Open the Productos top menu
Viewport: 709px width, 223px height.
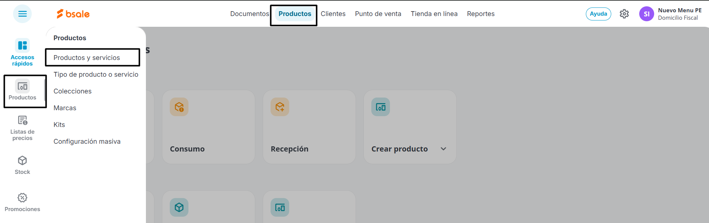(x=295, y=14)
